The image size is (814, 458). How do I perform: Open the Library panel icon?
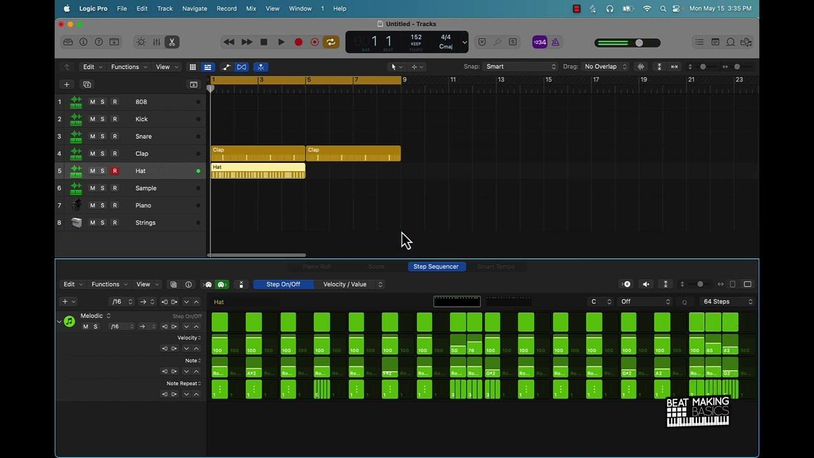pyautogui.click(x=68, y=42)
